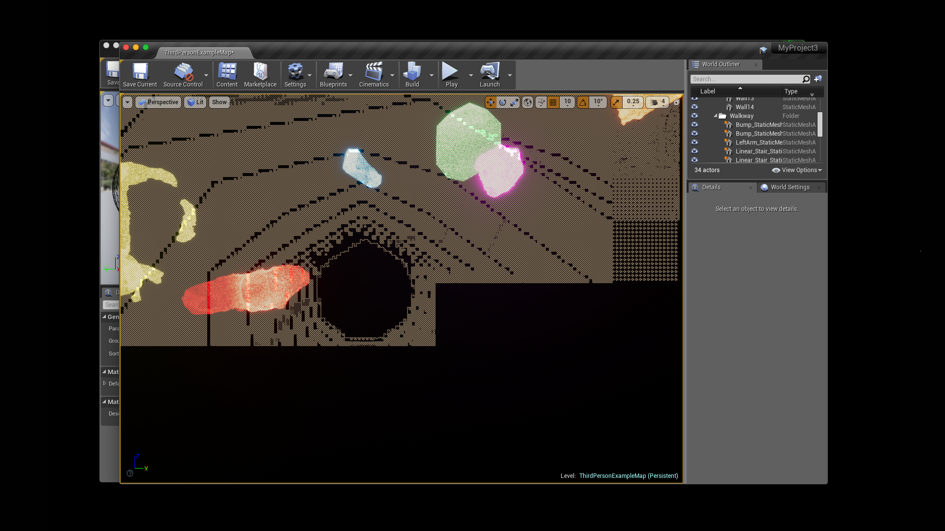
Task: Collapse the Walkway folder in outliner
Action: click(x=716, y=116)
